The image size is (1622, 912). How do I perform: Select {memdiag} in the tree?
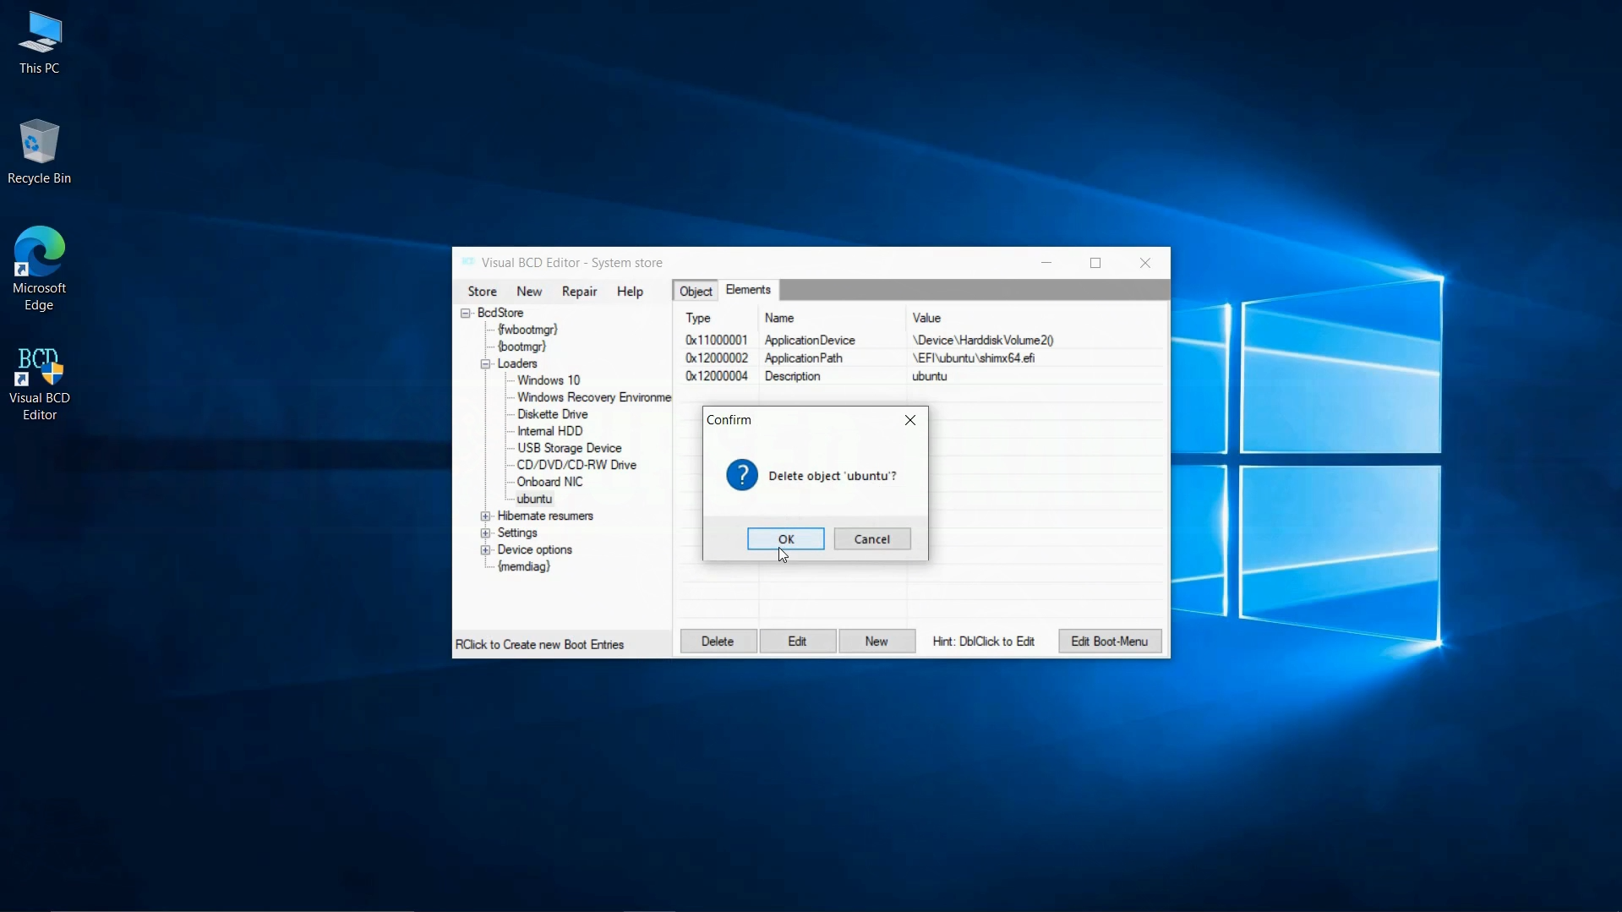(524, 566)
